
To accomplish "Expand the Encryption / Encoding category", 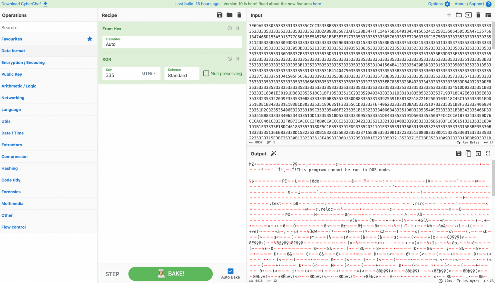I will pyautogui.click(x=49, y=62).
